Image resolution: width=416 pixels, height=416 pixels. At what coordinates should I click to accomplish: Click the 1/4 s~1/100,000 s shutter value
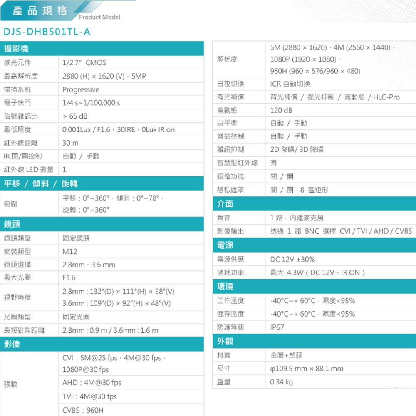(x=91, y=103)
